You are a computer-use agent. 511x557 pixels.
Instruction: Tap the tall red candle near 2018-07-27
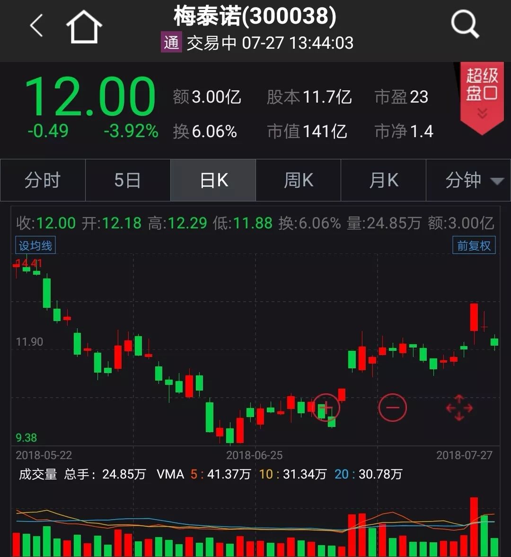[x=474, y=317]
